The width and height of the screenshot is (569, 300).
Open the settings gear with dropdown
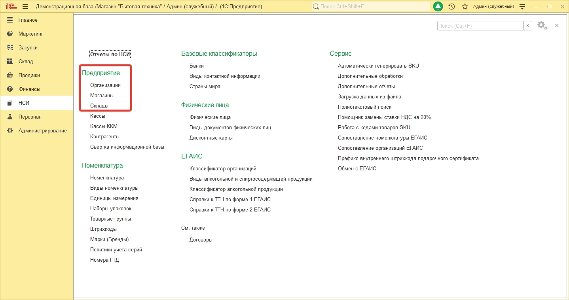pyautogui.click(x=542, y=26)
